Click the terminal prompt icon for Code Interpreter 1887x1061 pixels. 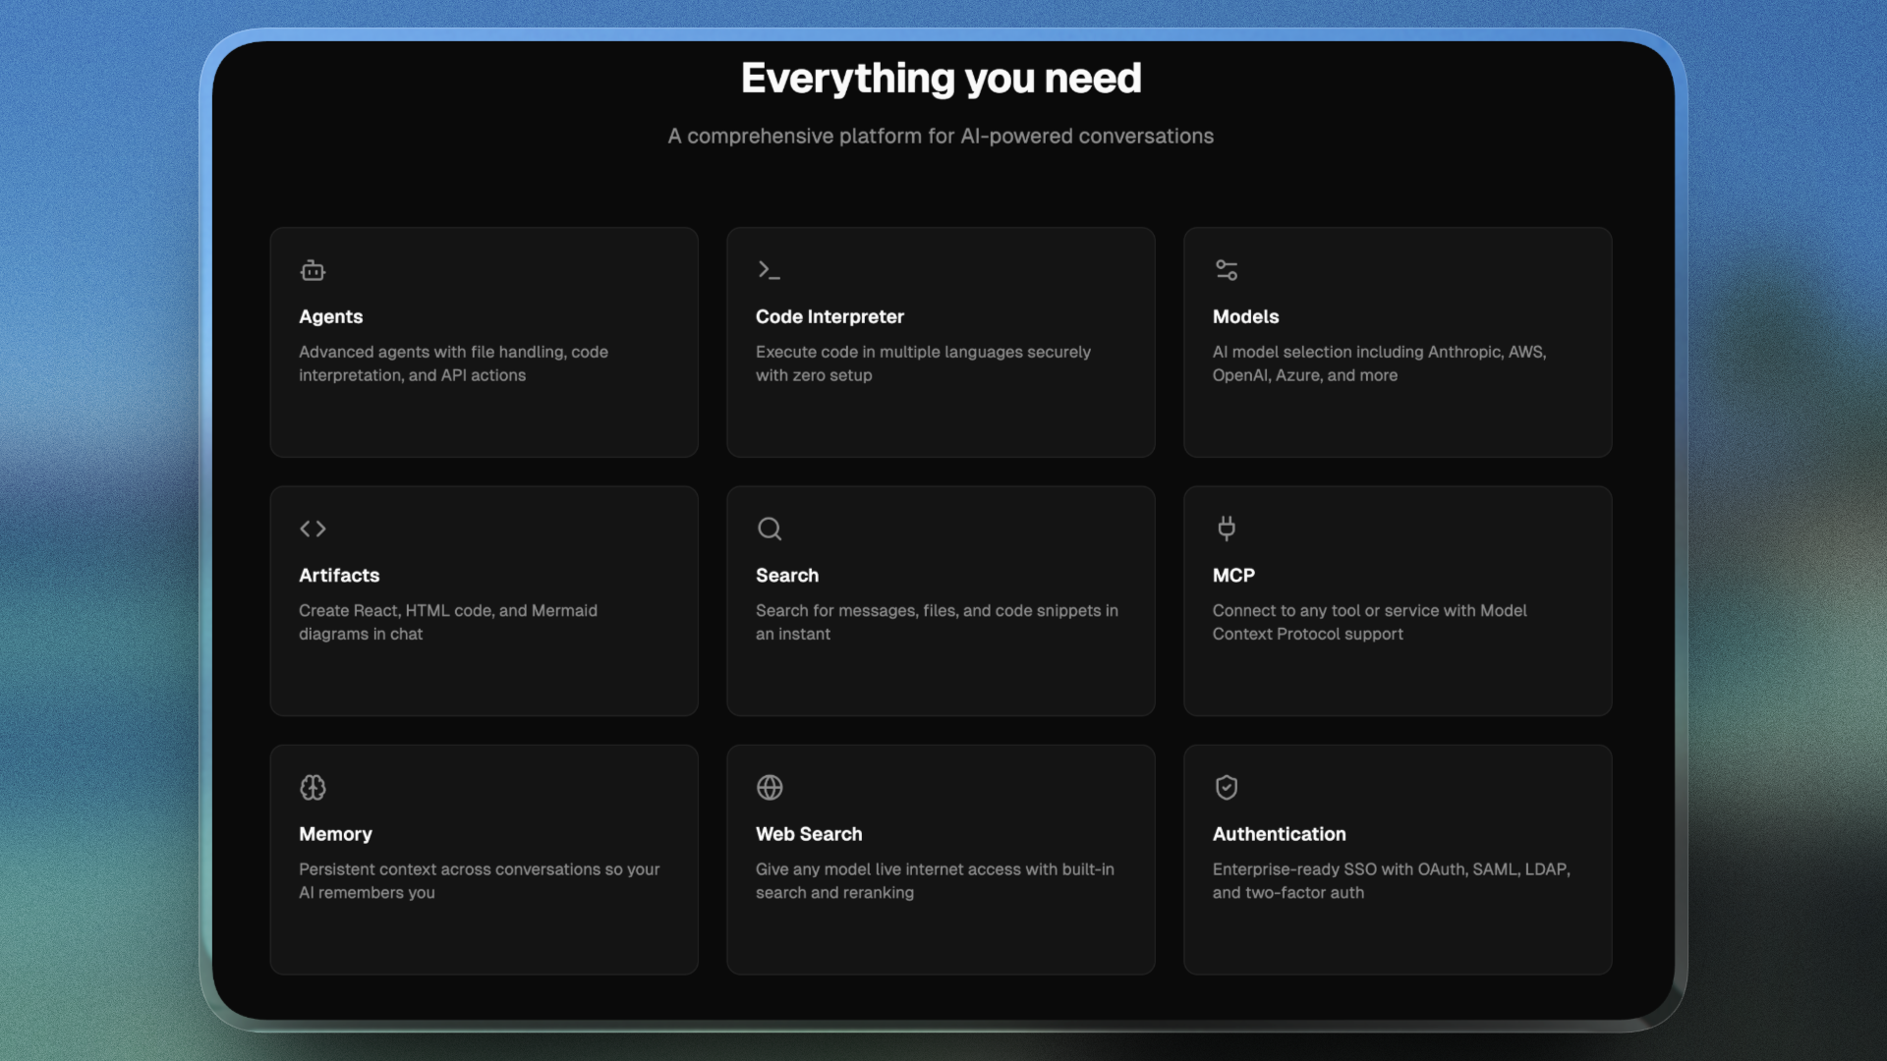[x=769, y=270]
